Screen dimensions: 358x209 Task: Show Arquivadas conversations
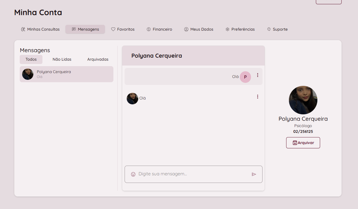point(98,59)
